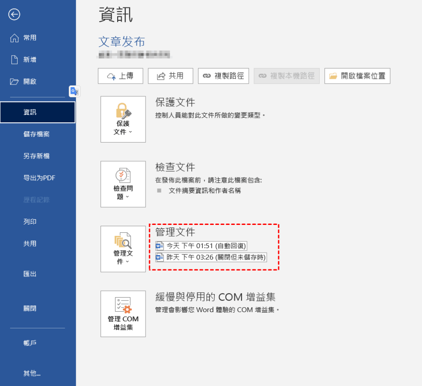The width and height of the screenshot is (422, 386).
Task: Click the Google Translate floating icon
Action: pos(75,92)
